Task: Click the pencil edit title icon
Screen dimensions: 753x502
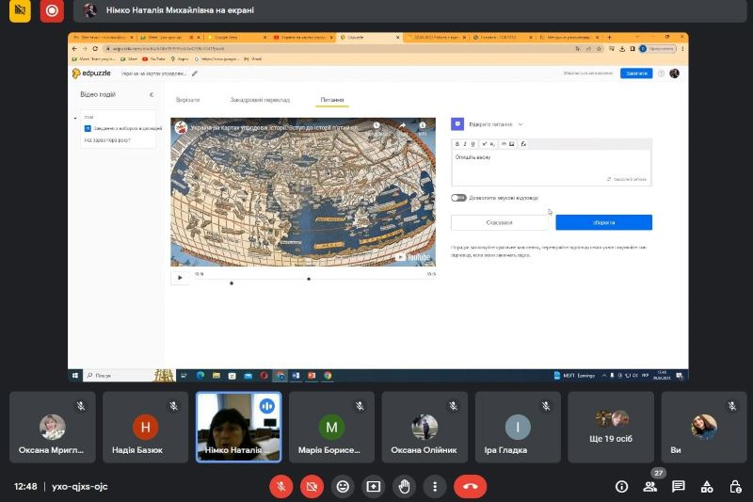Action: pyautogui.click(x=195, y=73)
